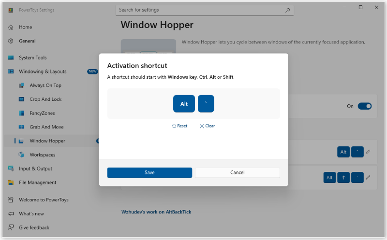Viewport: 387px width, 240px height.
Task: Click the PowerToys app logo icon
Action: click(x=11, y=10)
